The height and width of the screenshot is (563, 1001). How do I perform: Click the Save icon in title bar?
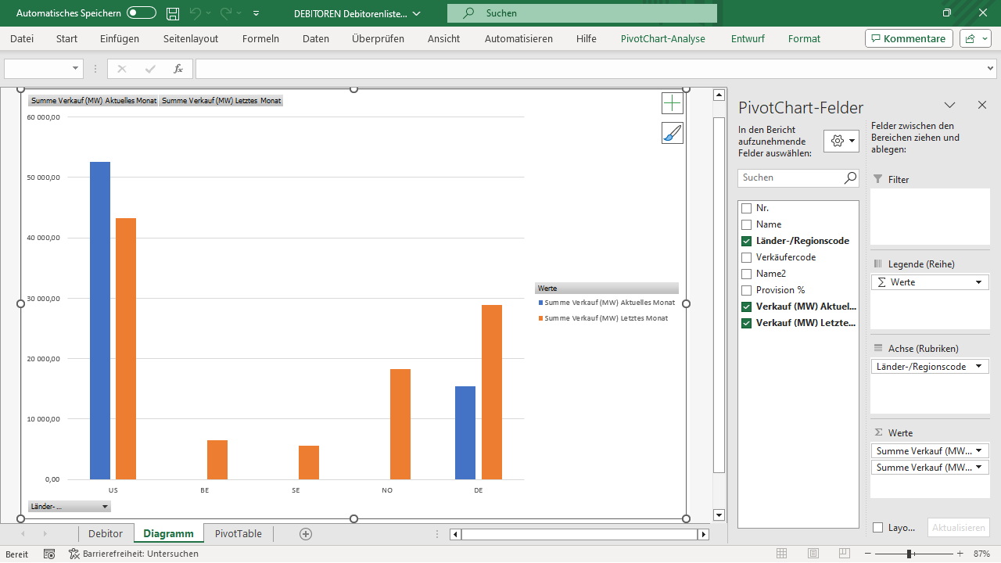tap(173, 13)
